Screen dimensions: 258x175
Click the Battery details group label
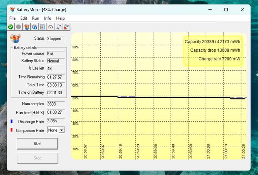(x=25, y=47)
